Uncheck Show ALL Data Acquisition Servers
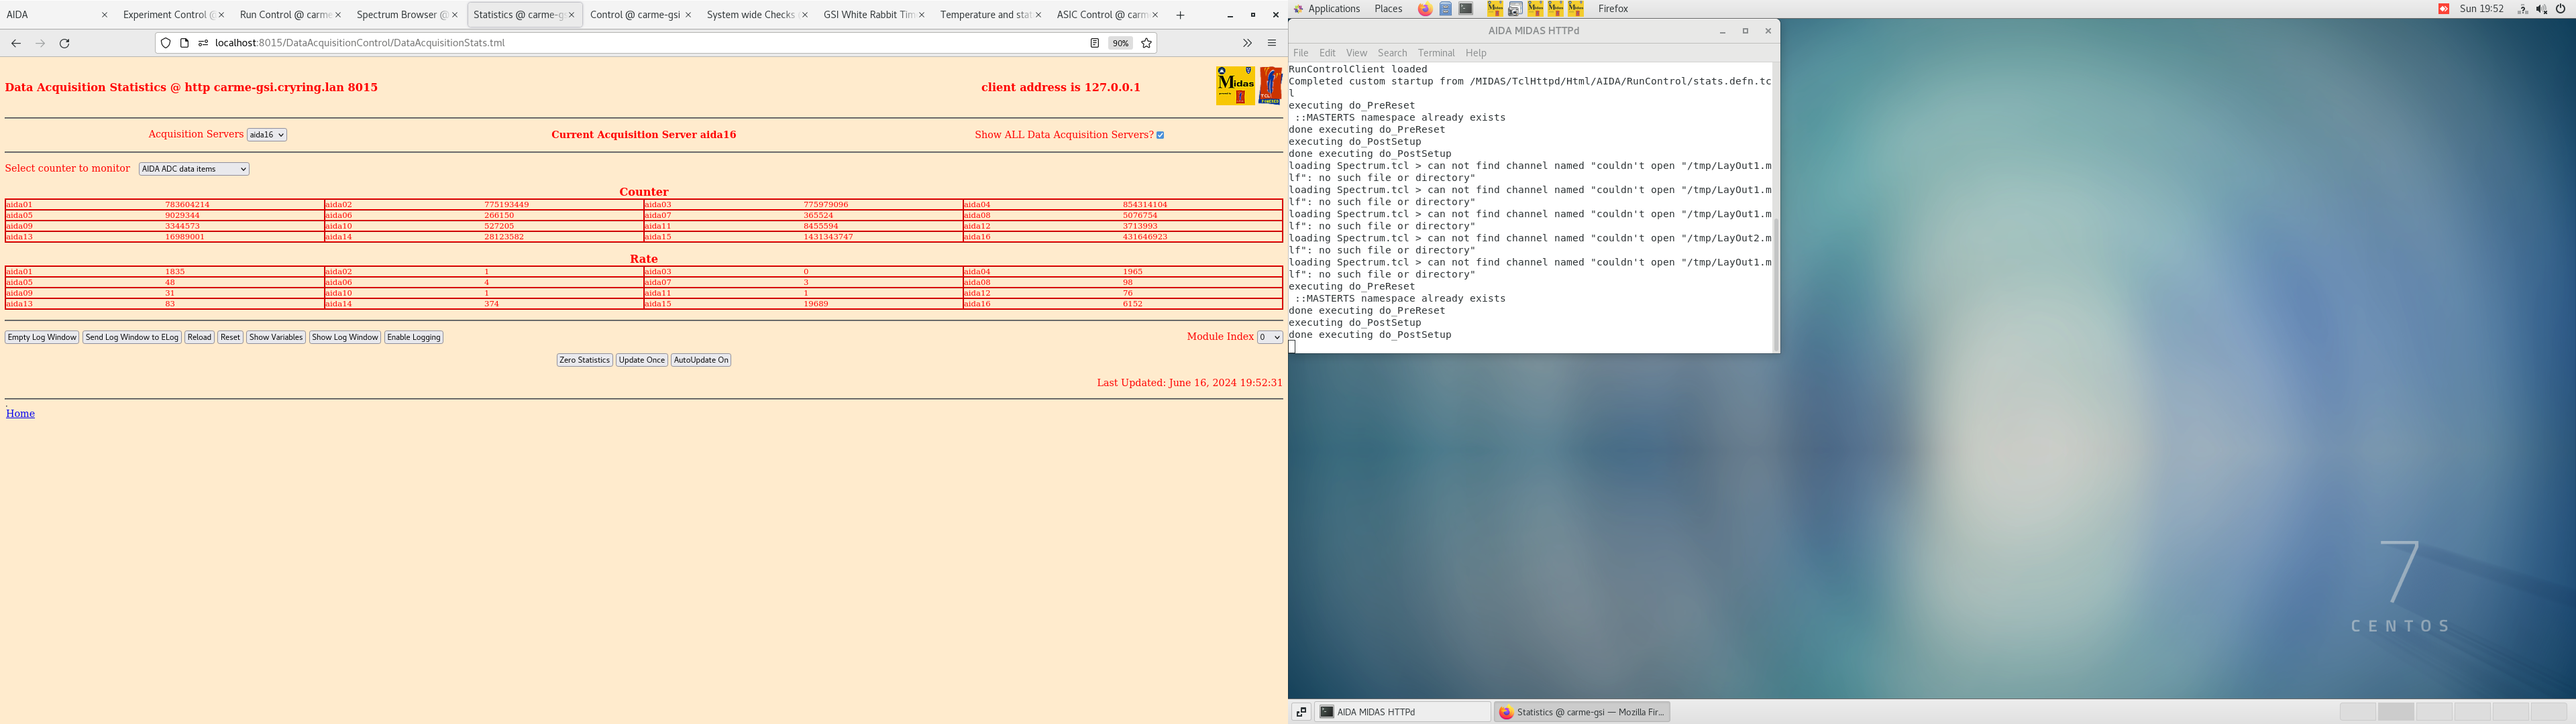Screen dimensions: 2576x724 [x=1160, y=135]
